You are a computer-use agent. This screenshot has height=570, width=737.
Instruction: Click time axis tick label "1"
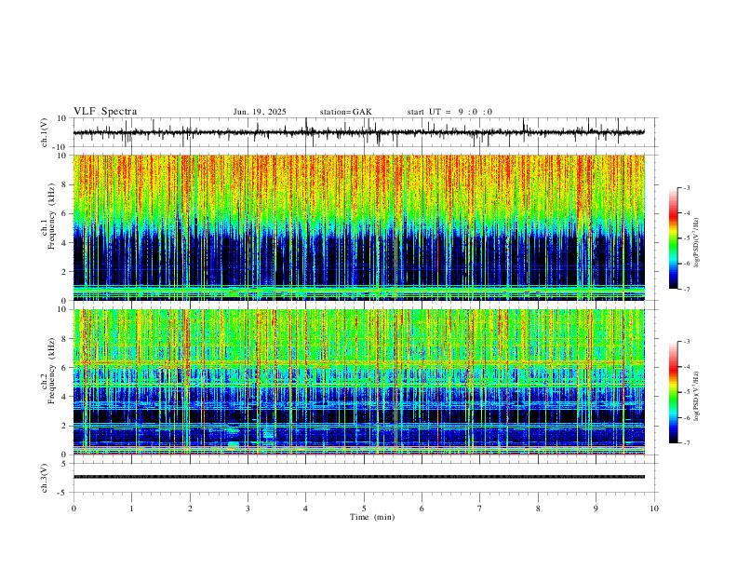(131, 509)
